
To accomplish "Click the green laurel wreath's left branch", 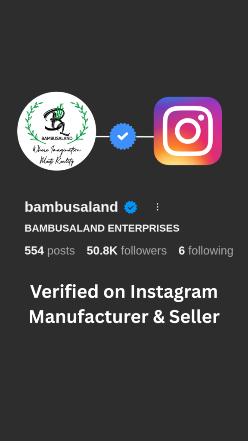I will pyautogui.click(x=34, y=122).
